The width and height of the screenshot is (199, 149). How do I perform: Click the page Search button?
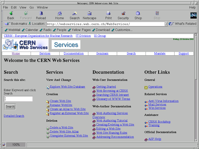click(10, 106)
